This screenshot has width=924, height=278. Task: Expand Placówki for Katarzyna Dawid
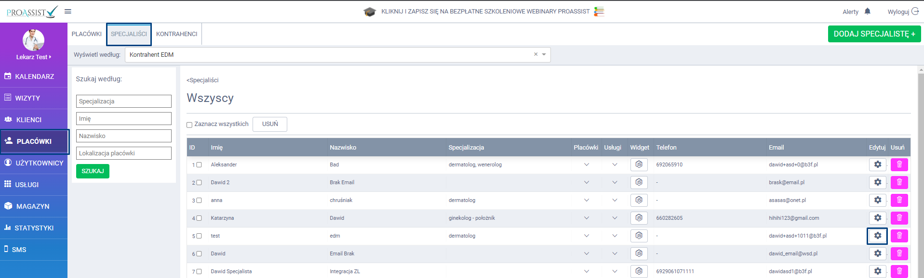587,218
